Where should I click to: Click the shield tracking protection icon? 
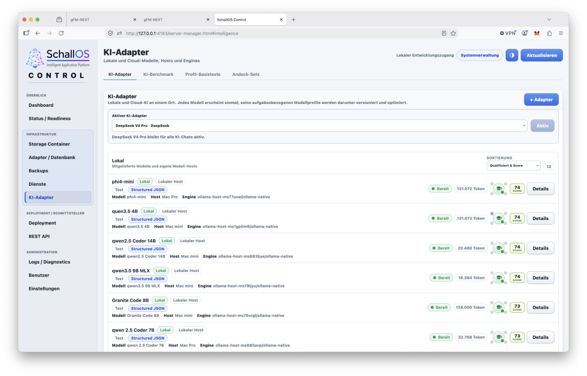point(110,33)
